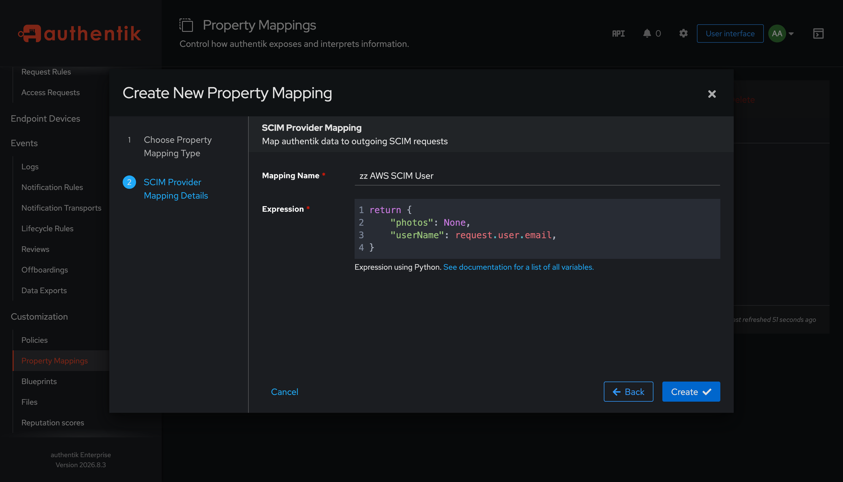Cancel the property mapping wizard

(285, 392)
